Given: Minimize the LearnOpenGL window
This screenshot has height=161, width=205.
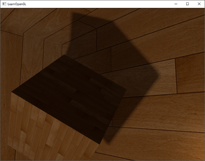Looking at the screenshot, I should (176, 4).
